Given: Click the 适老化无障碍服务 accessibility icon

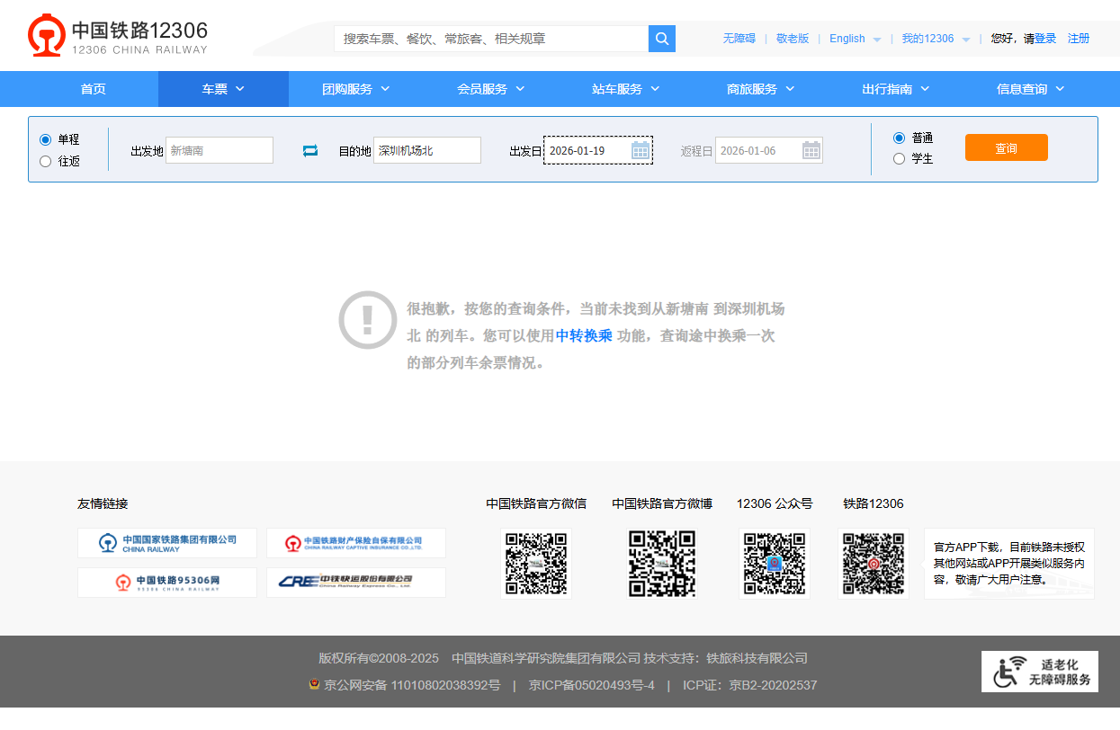Looking at the screenshot, I should (x=1008, y=672).
